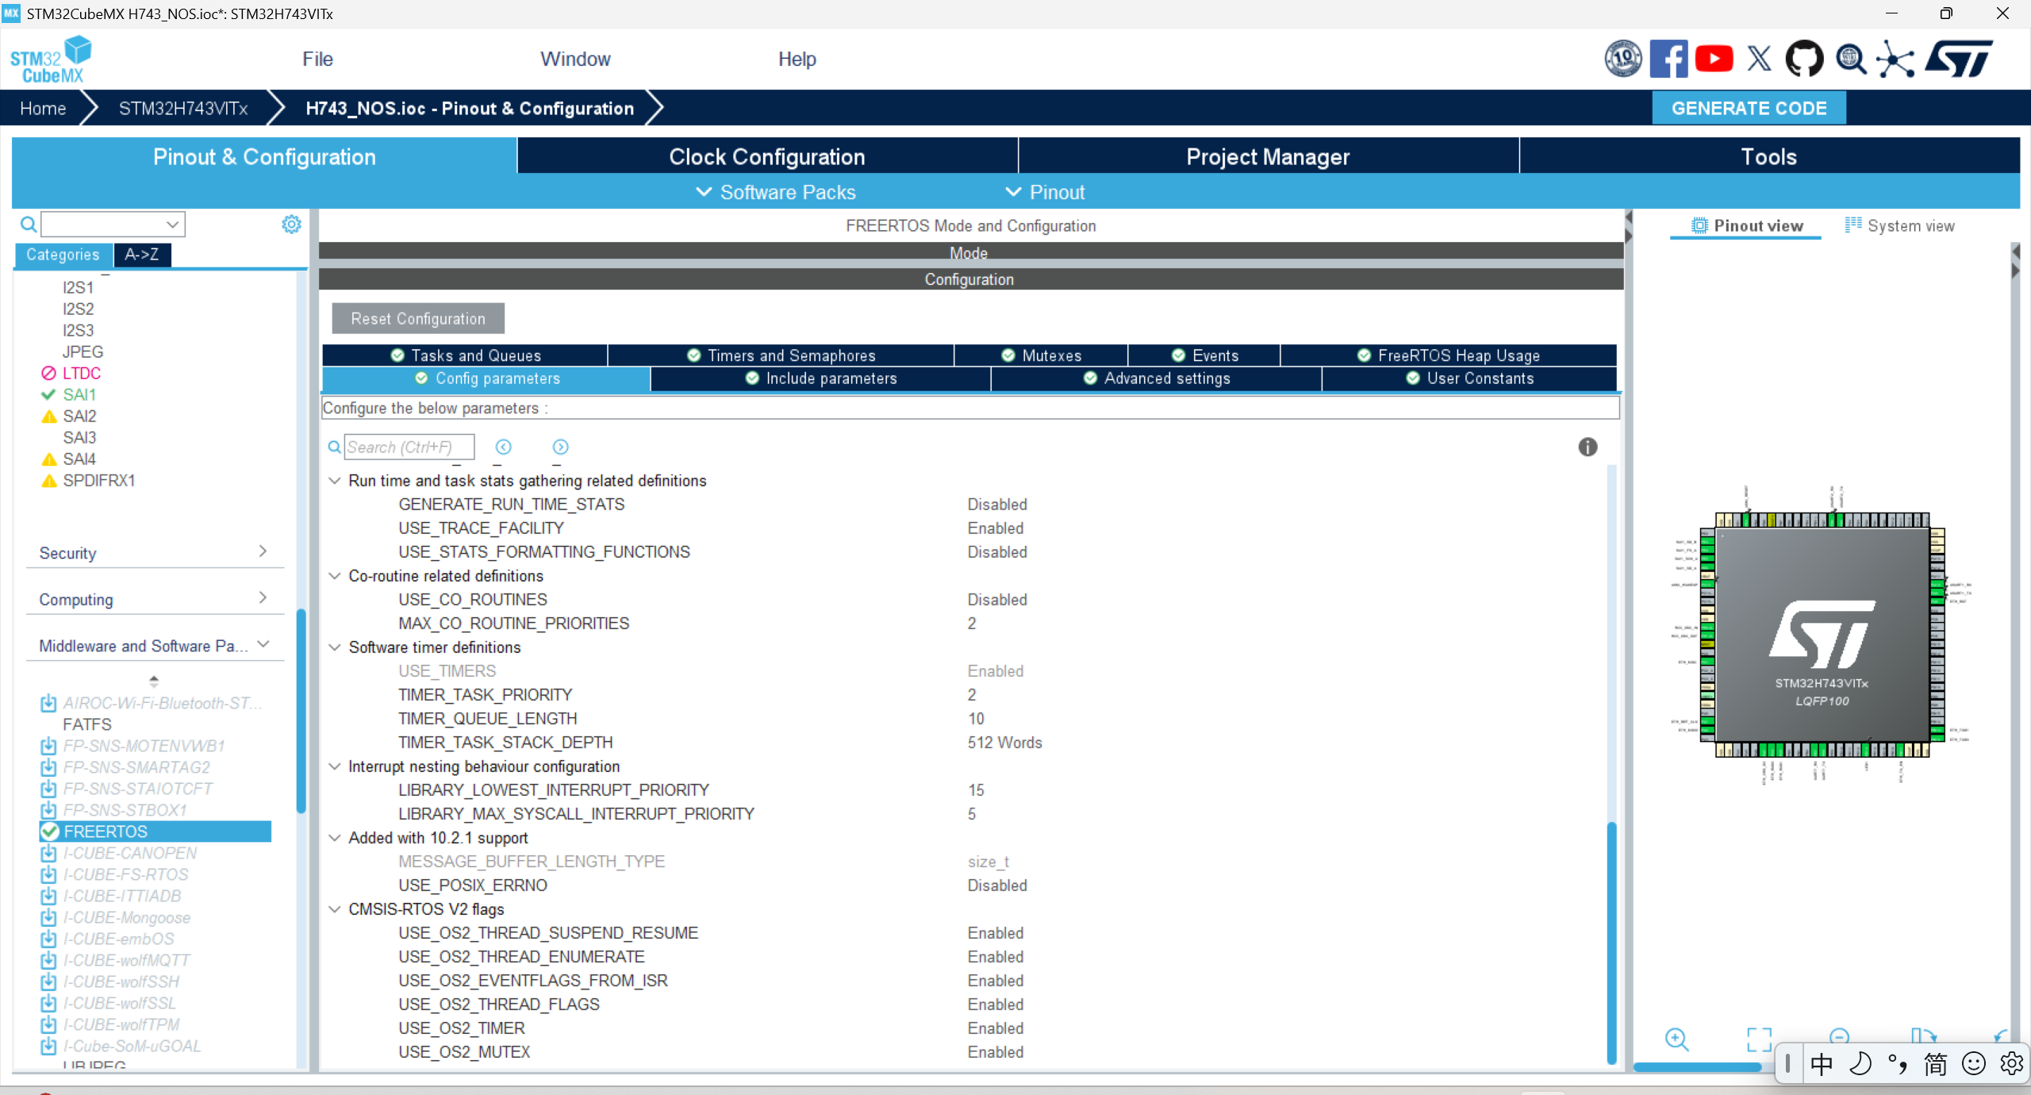The height and width of the screenshot is (1095, 2031).
Task: Click the ST community network icon
Action: coord(1896,59)
